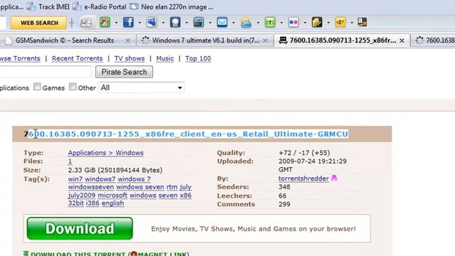Open torrentshredder uploader profile

304,178
